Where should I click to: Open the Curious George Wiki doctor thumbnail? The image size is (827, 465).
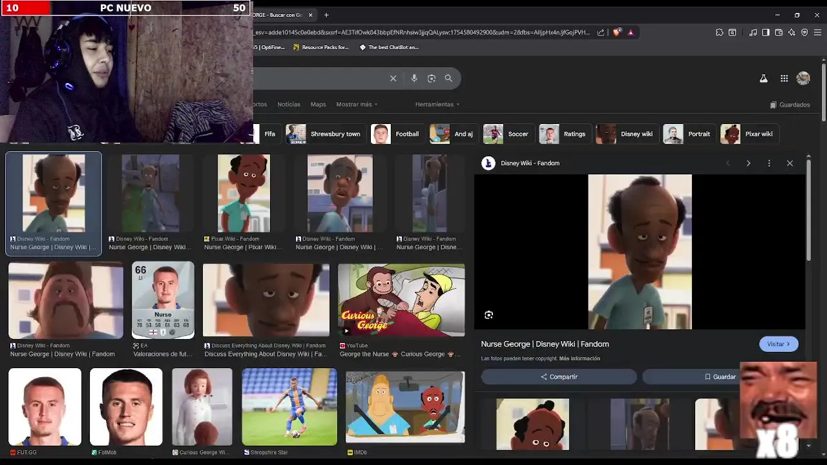pos(202,407)
